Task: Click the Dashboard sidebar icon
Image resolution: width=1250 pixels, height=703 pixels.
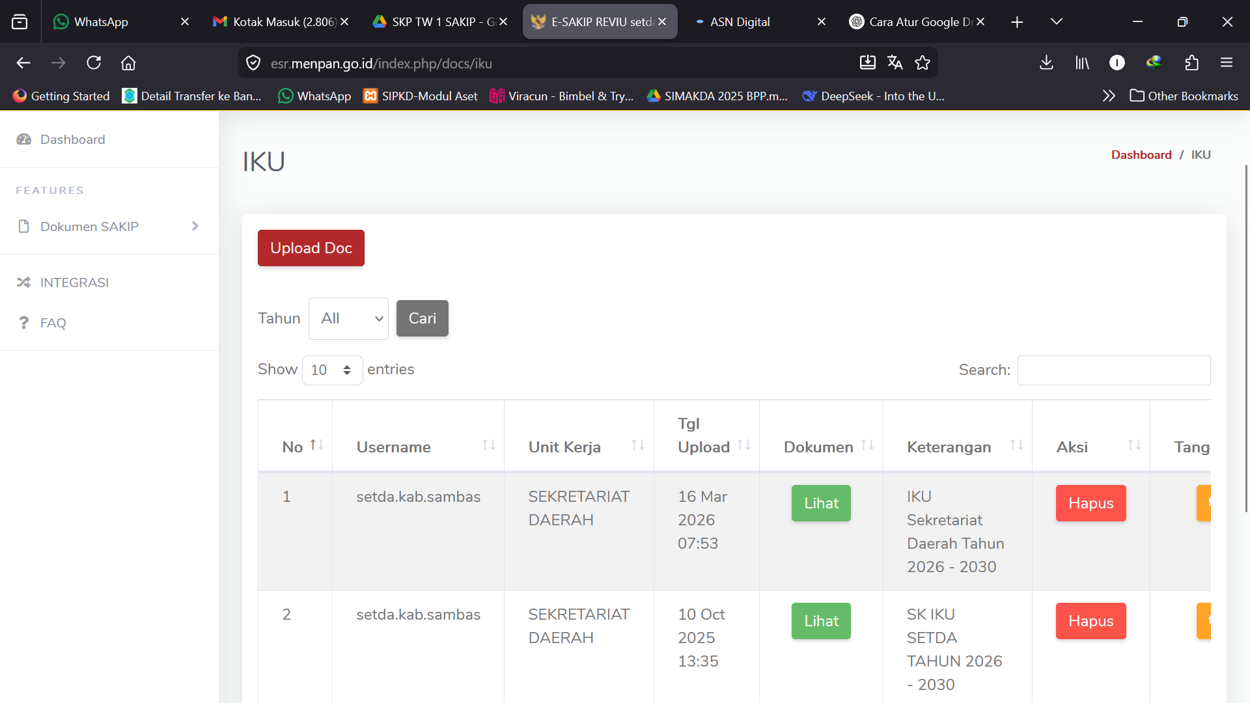Action: click(x=24, y=139)
